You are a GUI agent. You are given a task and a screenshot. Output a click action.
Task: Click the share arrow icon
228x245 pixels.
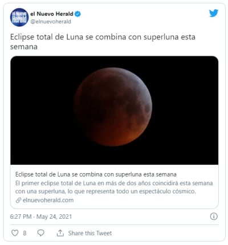click(x=60, y=233)
